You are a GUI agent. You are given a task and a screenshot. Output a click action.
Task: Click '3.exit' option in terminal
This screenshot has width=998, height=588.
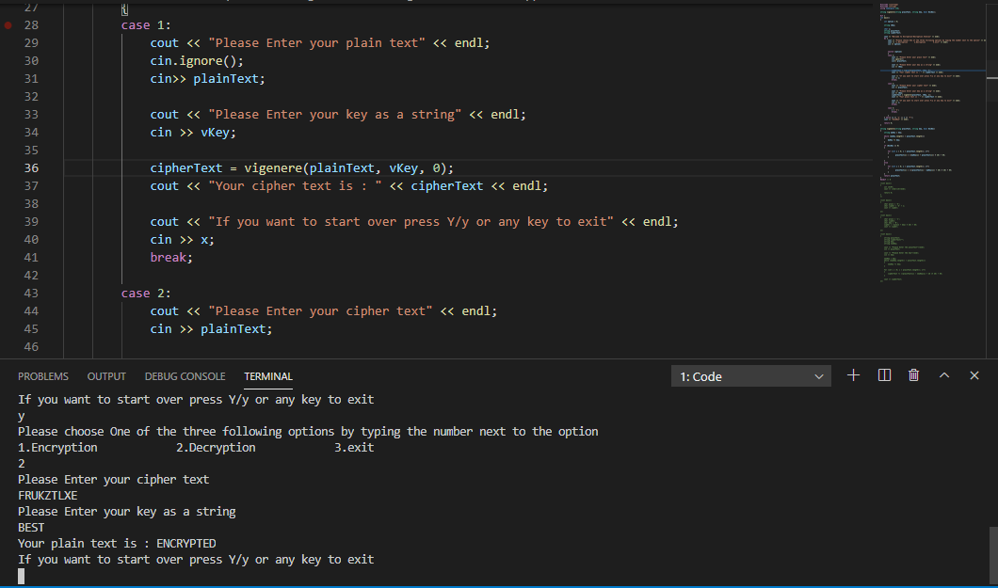[x=355, y=448]
